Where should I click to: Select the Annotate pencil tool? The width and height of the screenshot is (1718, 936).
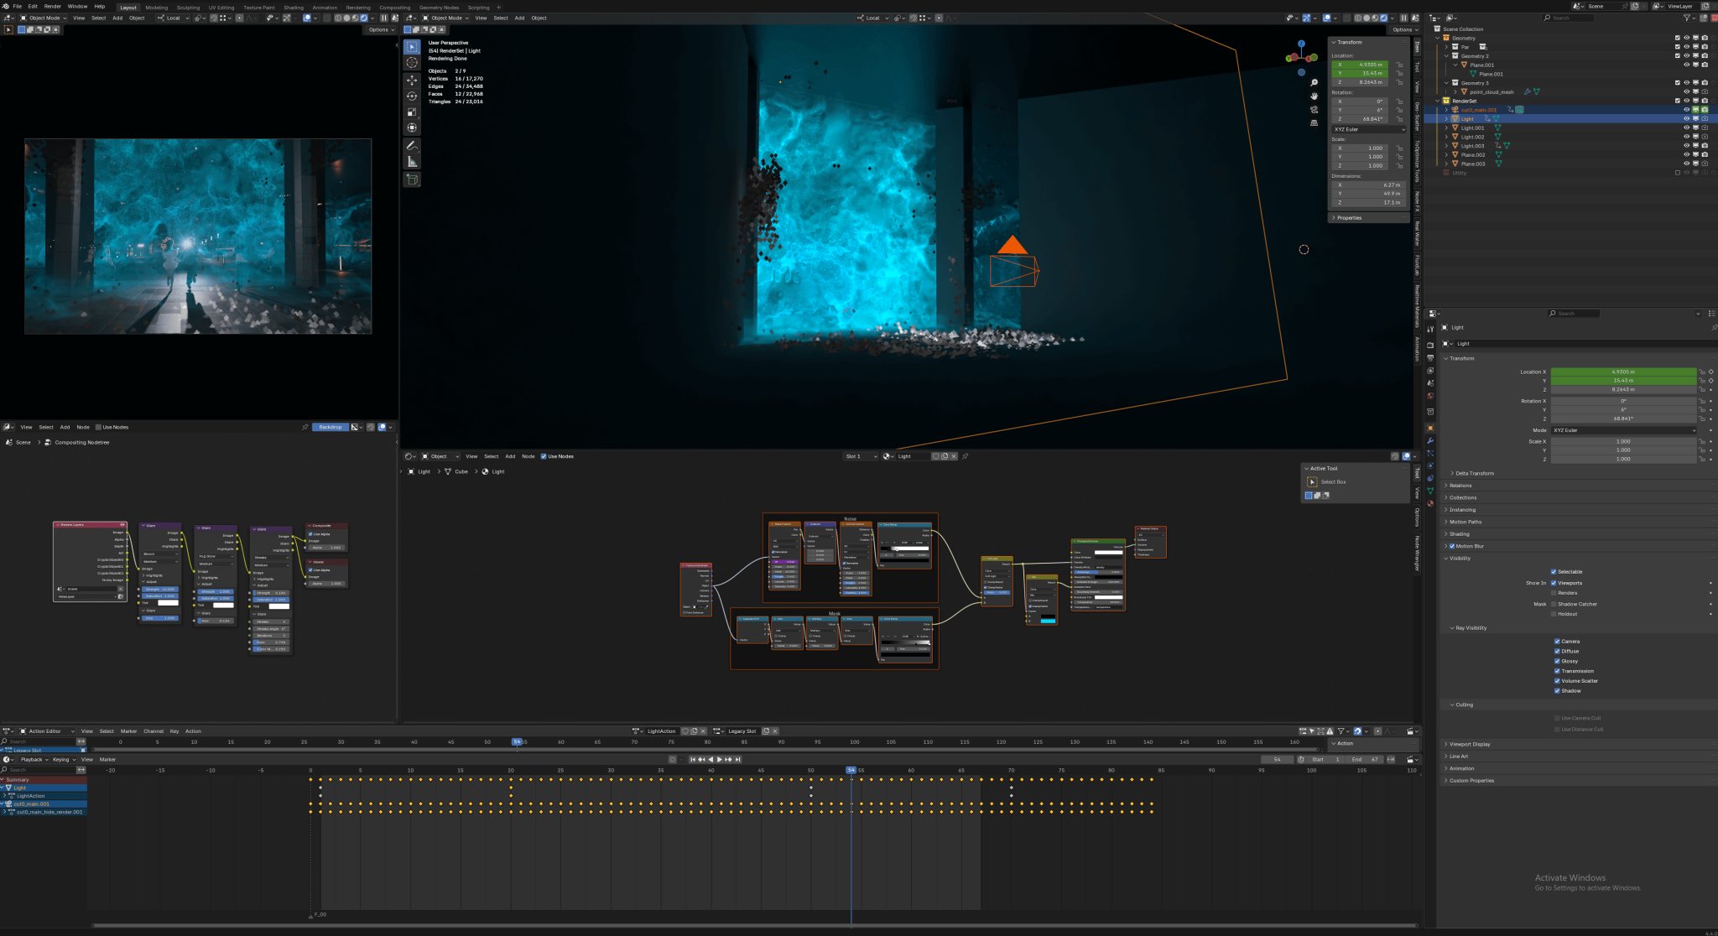(x=412, y=146)
